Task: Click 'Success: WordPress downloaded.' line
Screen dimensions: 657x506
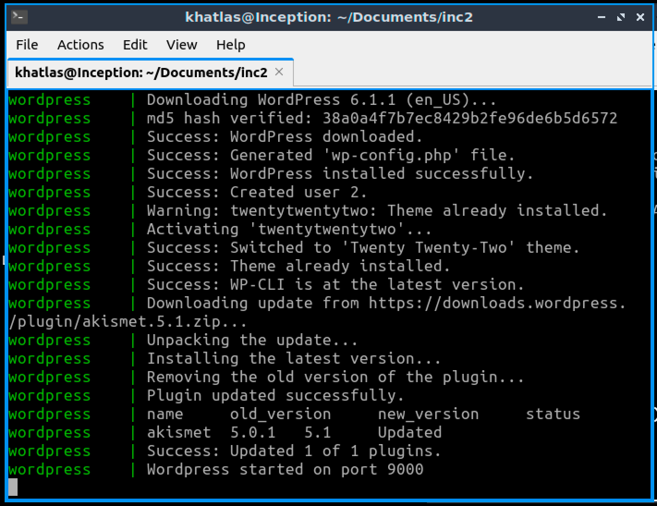Action: click(285, 137)
